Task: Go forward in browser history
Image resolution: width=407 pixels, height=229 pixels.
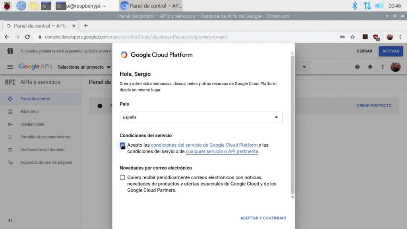Action: coord(17,37)
